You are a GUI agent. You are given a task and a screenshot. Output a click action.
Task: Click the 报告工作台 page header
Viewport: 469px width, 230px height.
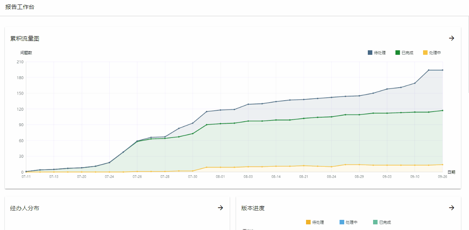click(x=20, y=7)
